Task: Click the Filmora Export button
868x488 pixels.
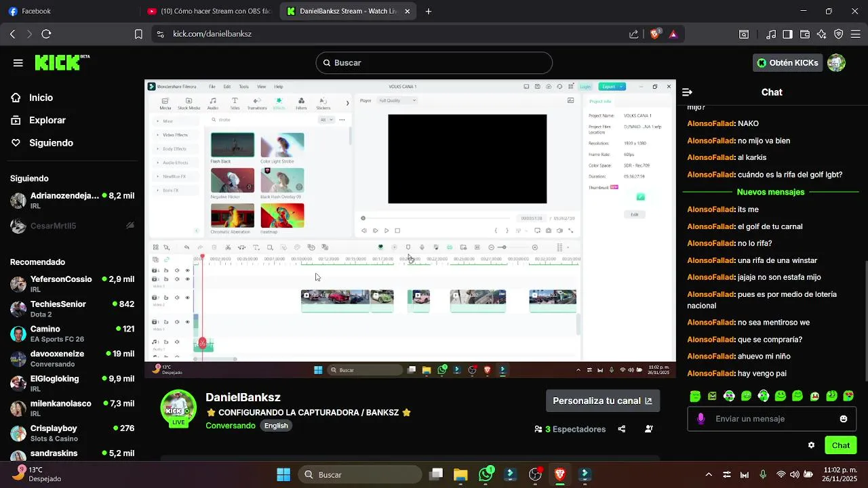Action: [612, 87]
